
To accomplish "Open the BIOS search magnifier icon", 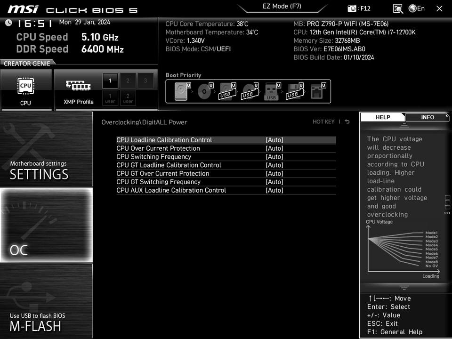I will (398, 8).
